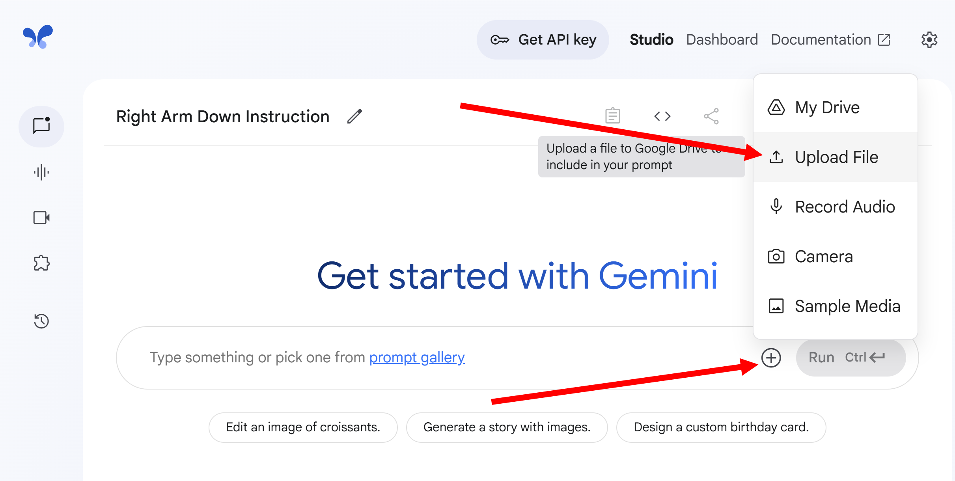Choose Upload File menu option
This screenshot has height=481, width=955.
836,157
